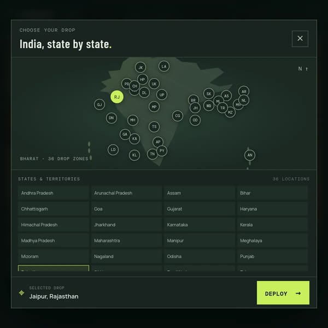Choose Madhya Pradesh from the list

tap(54, 241)
